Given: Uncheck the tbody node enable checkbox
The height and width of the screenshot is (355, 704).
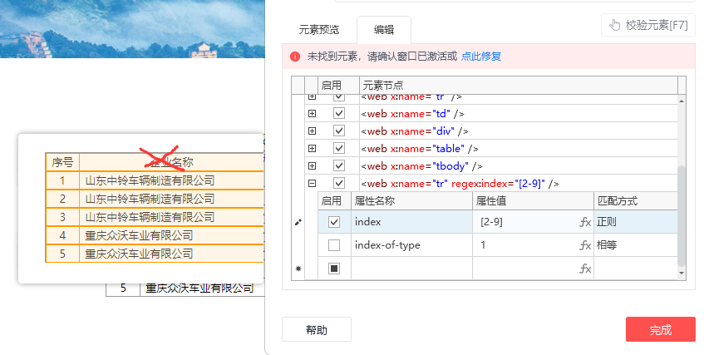Looking at the screenshot, I should (x=339, y=165).
